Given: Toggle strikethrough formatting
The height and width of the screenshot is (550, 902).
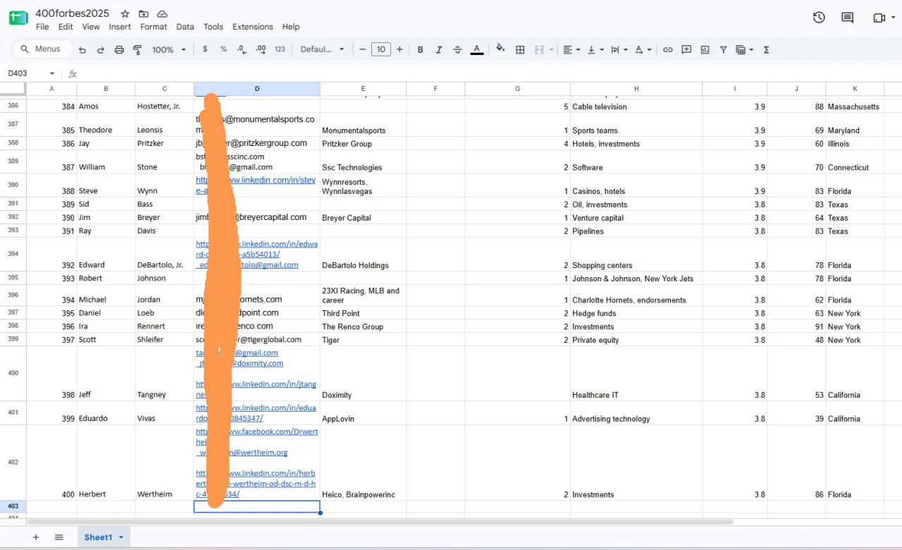Looking at the screenshot, I should click(x=457, y=49).
